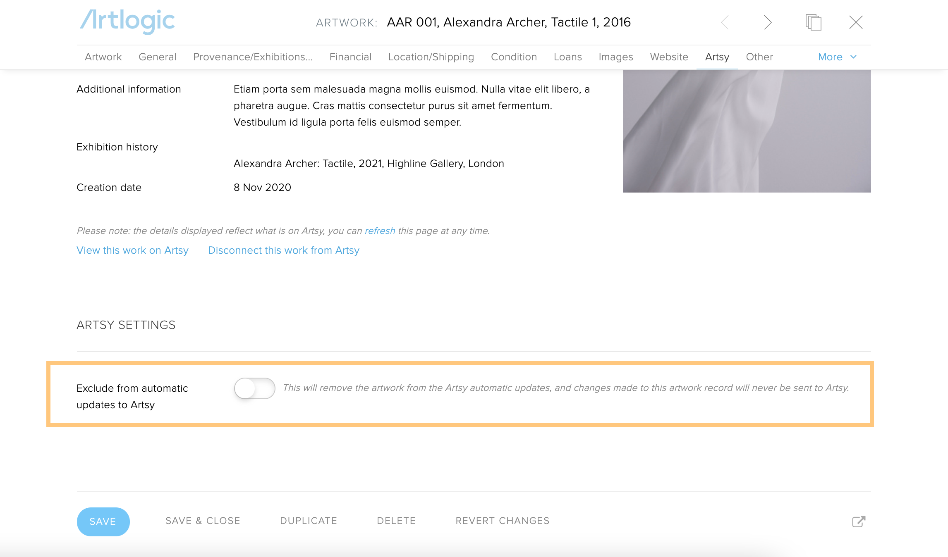Viewport: 948px width, 557px height.
Task: Click the creation date 8 Nov 2020
Action: click(262, 188)
